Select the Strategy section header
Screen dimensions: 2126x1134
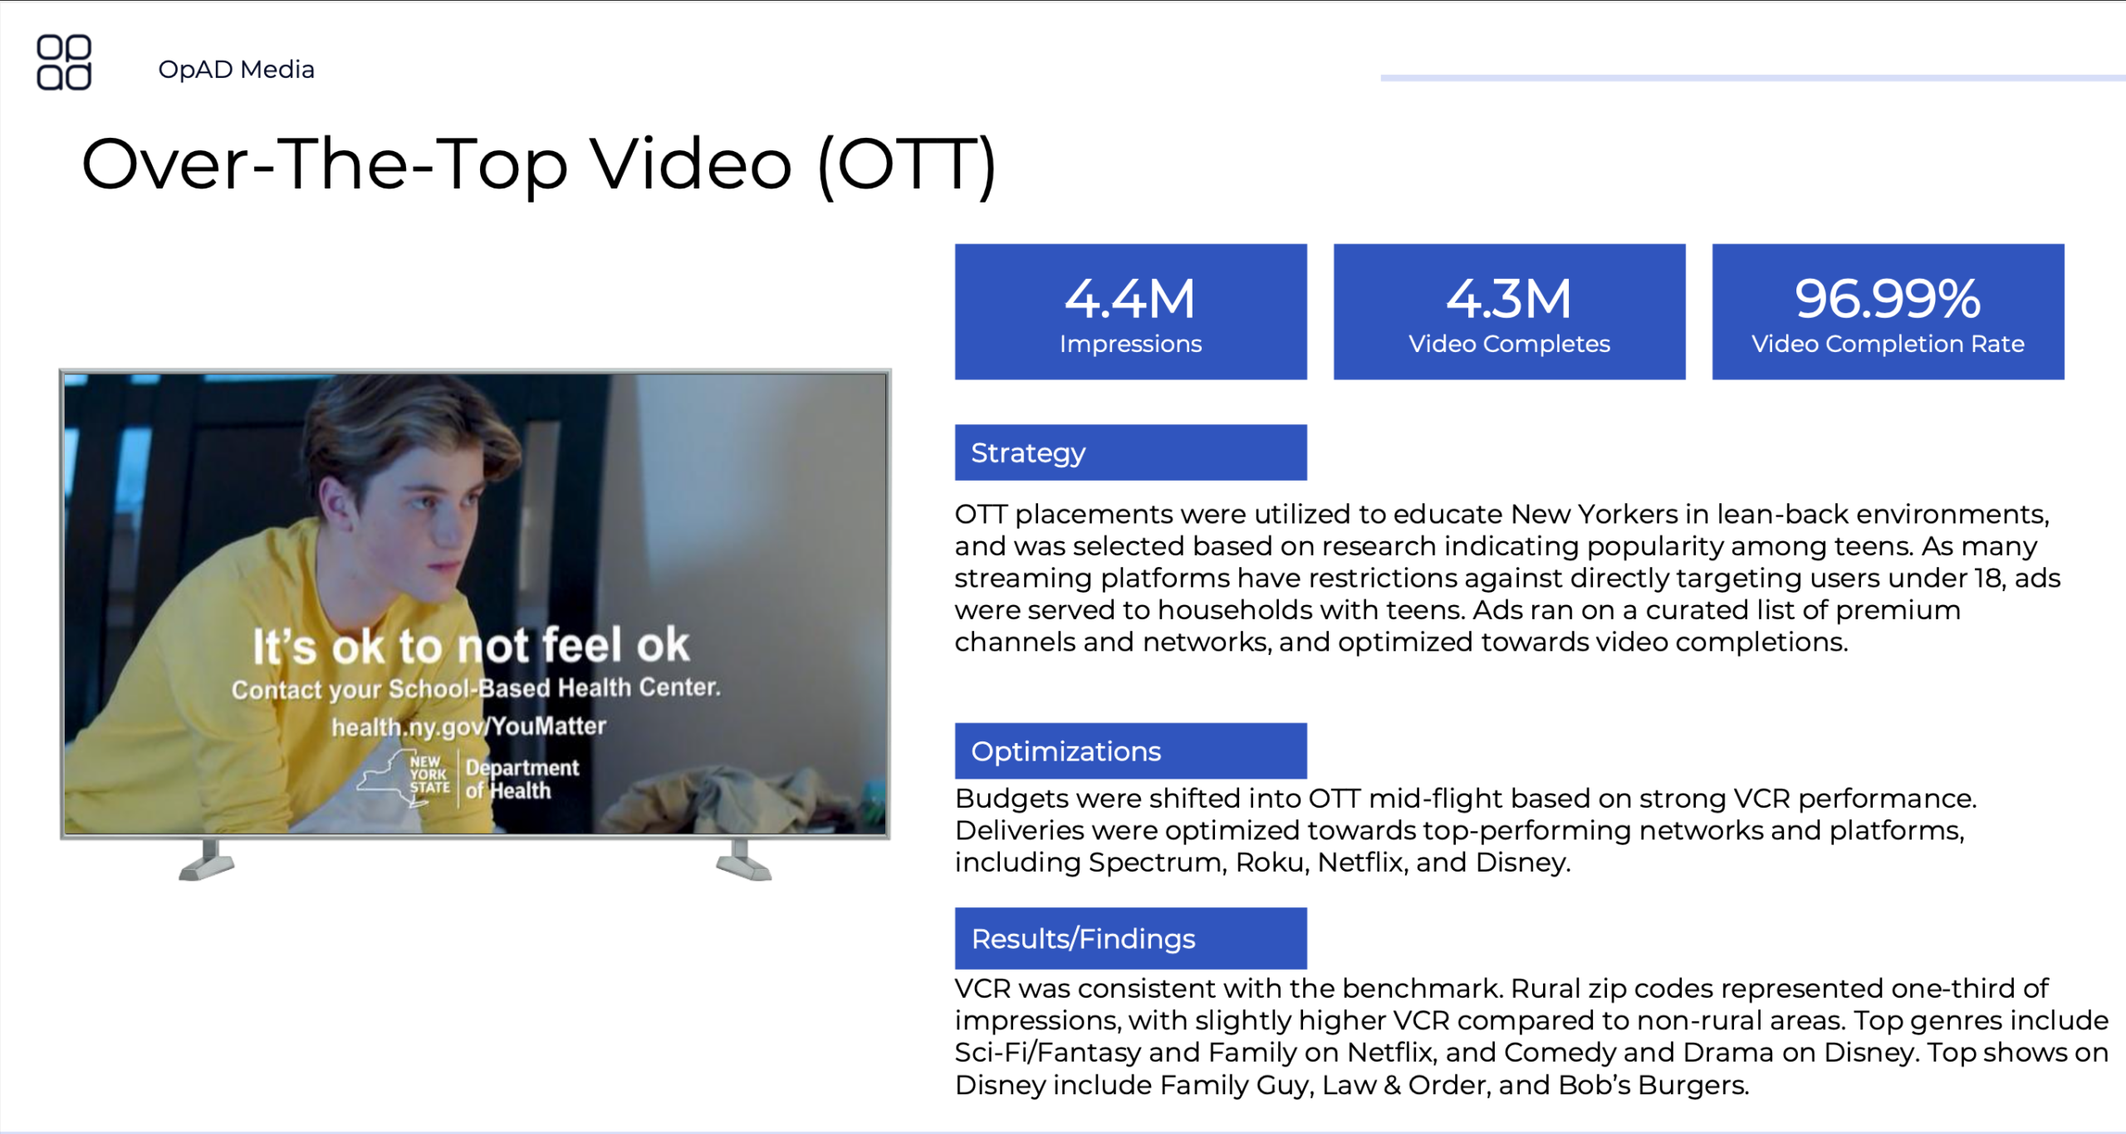tap(1130, 453)
